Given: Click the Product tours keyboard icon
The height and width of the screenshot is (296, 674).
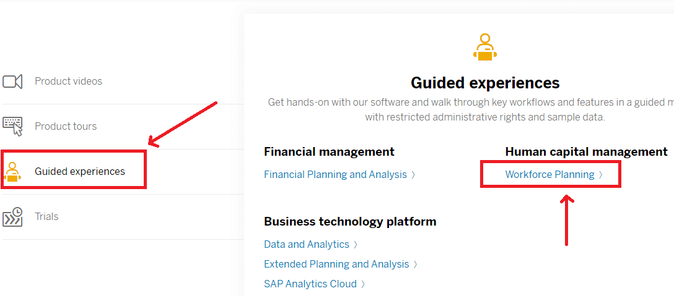Looking at the screenshot, I should coord(13,126).
